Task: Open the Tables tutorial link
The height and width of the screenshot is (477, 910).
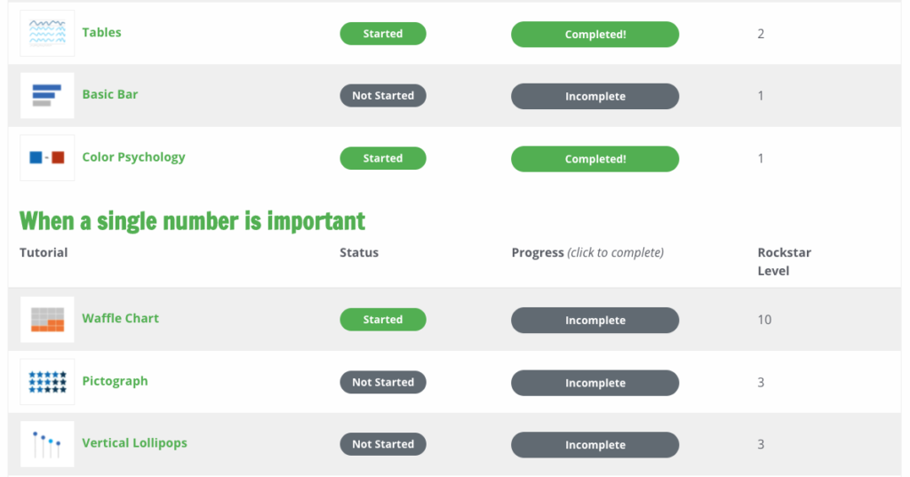Action: tap(101, 33)
